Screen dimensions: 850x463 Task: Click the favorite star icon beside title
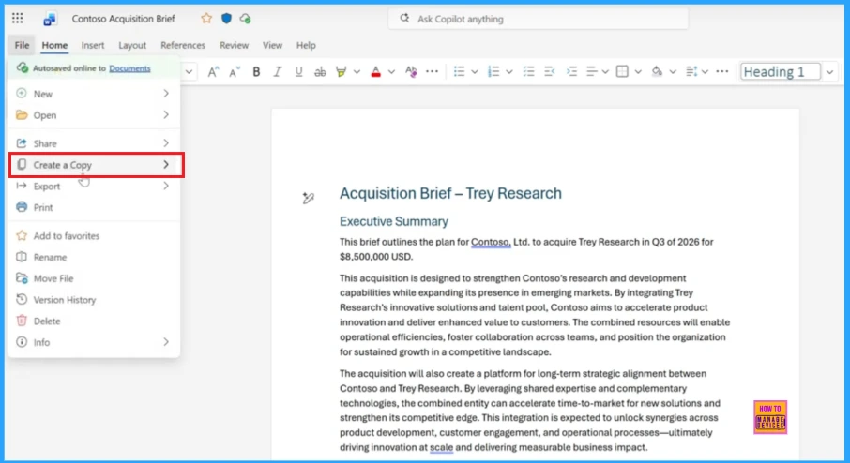(206, 19)
